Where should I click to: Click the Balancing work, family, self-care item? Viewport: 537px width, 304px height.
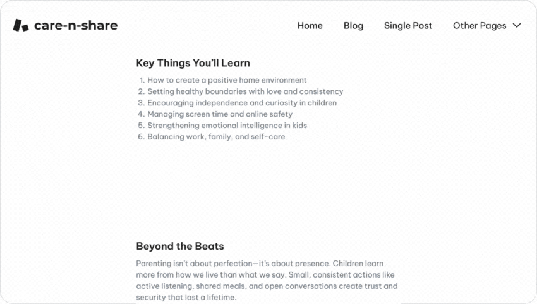[x=216, y=137]
